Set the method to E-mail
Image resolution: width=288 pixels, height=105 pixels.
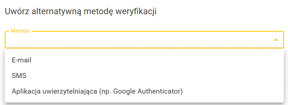[x=144, y=60]
